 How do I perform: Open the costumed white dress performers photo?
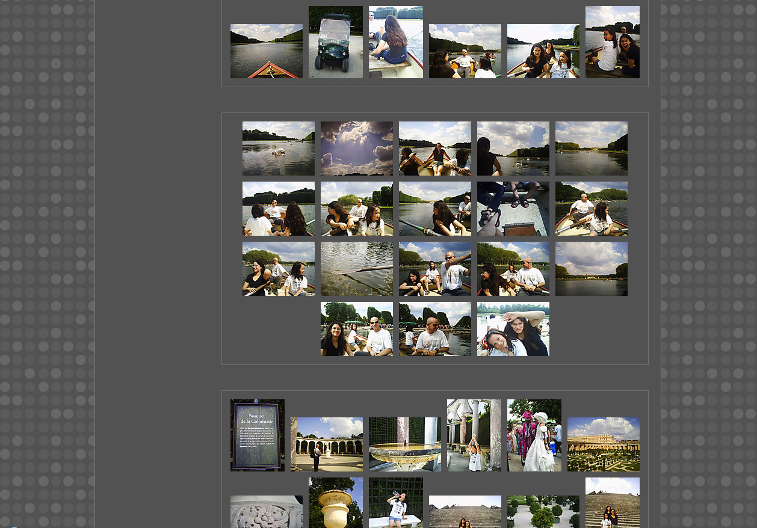point(534,435)
